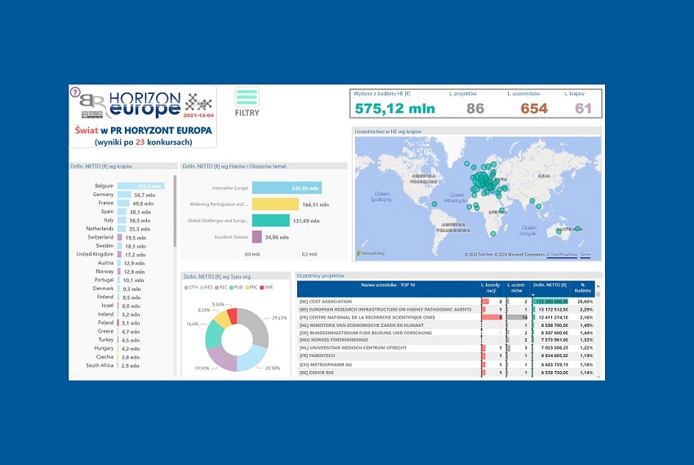Viewport: 694px width, 465px height.
Task: Sort by L. koordynacji column header
Action: point(491,287)
